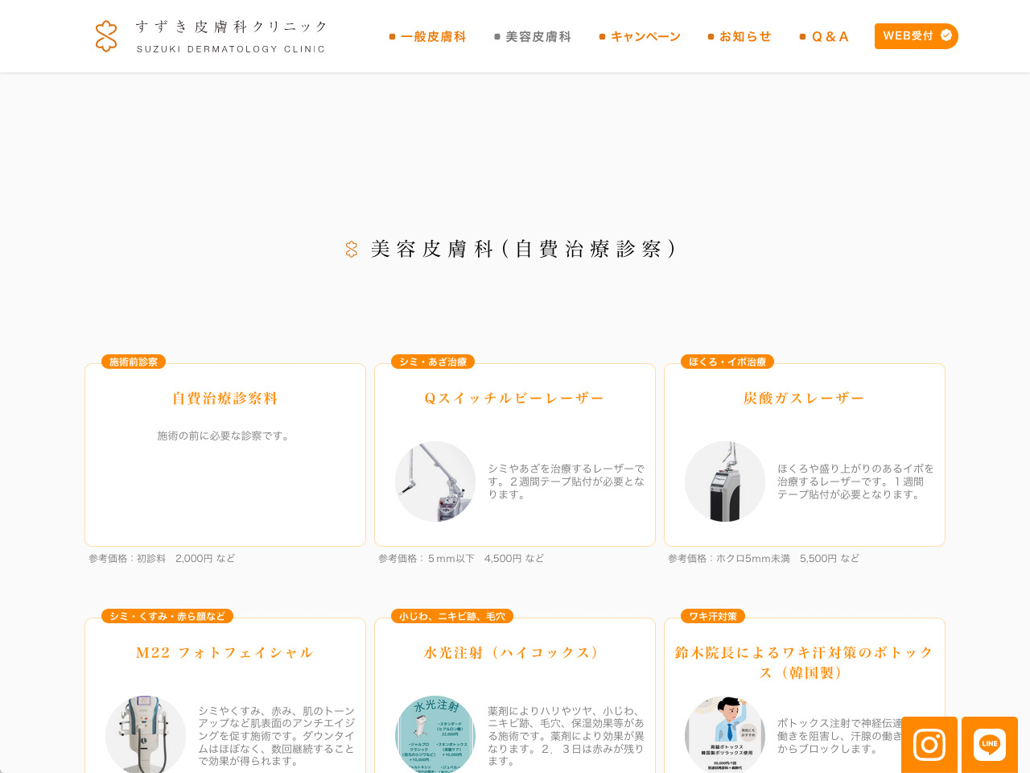Click the 初診料 2,000円 reference price text
Viewport: 1030px width, 773px height.
pyautogui.click(x=162, y=558)
